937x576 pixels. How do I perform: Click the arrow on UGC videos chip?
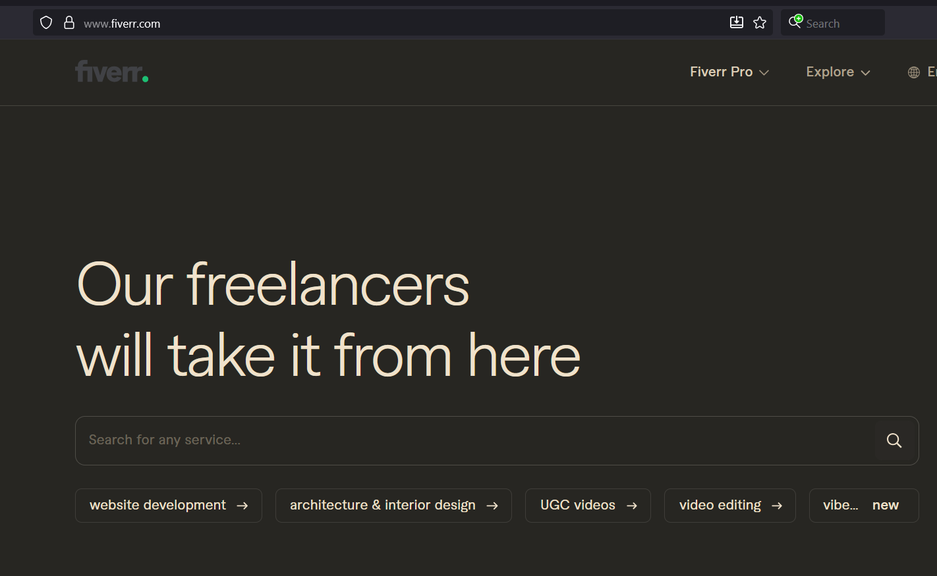(x=632, y=506)
